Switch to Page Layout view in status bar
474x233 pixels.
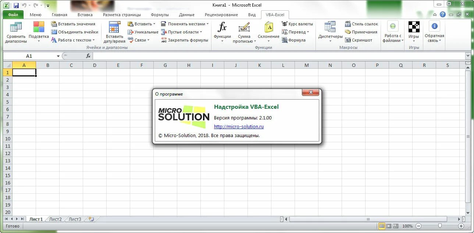pyautogui.click(x=389, y=226)
